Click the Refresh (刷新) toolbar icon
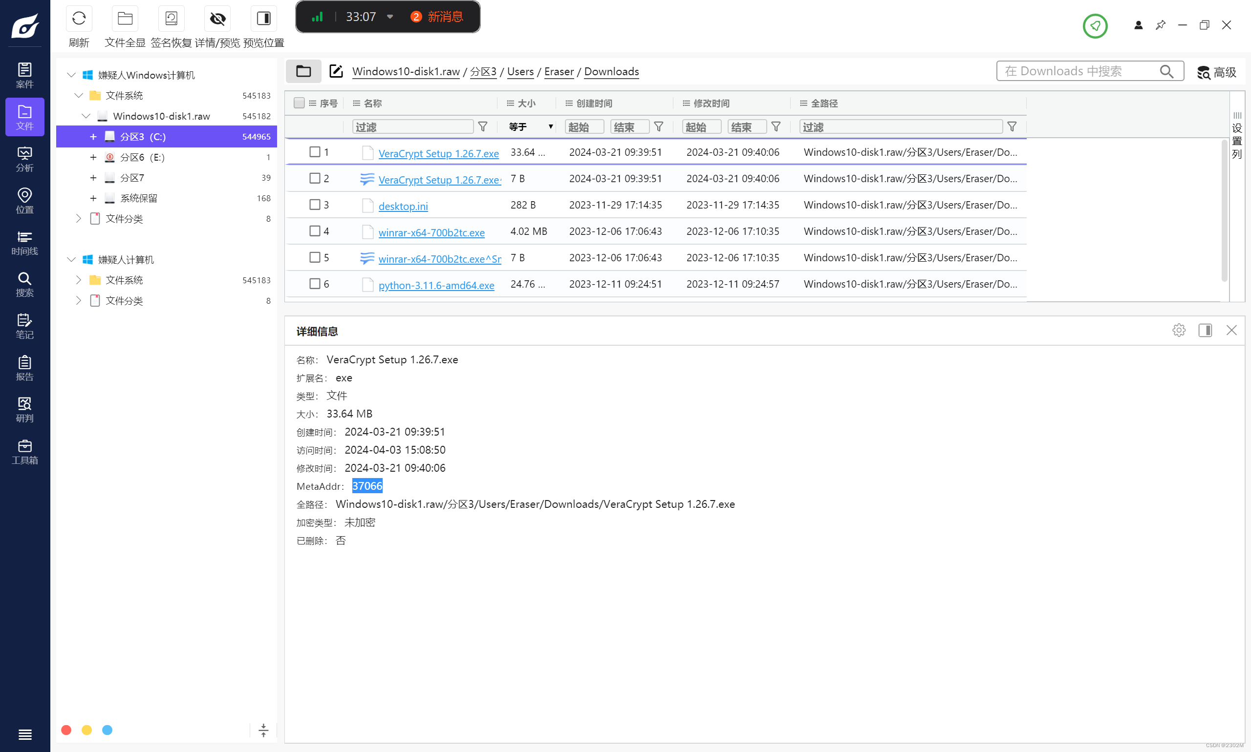 (79, 19)
